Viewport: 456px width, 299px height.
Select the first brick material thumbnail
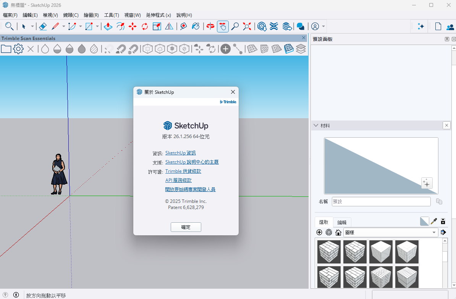click(x=329, y=252)
